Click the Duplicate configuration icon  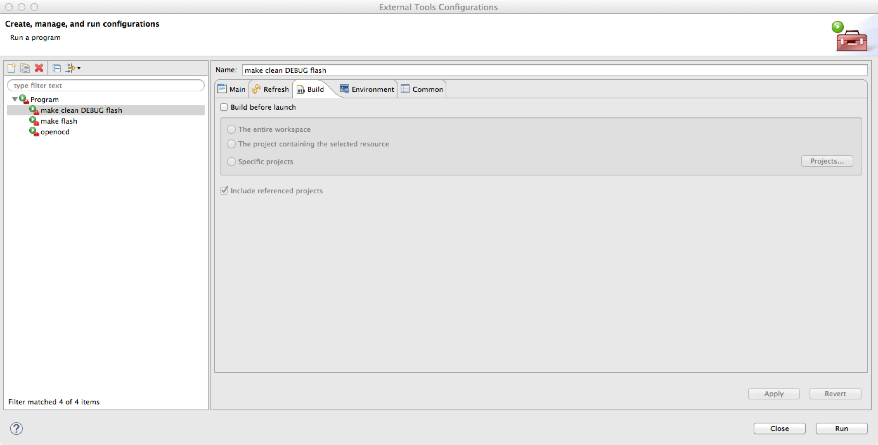point(25,68)
